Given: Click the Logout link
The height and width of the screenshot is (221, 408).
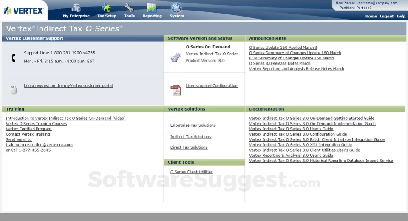Looking at the screenshot, I should [387, 16].
